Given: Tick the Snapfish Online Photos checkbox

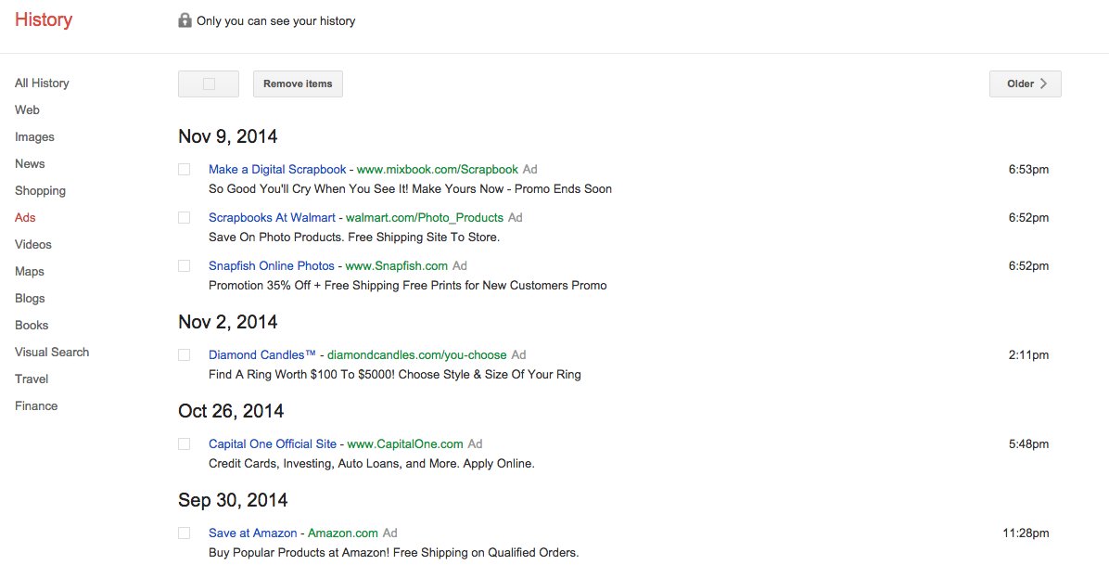Looking at the screenshot, I should pyautogui.click(x=185, y=266).
